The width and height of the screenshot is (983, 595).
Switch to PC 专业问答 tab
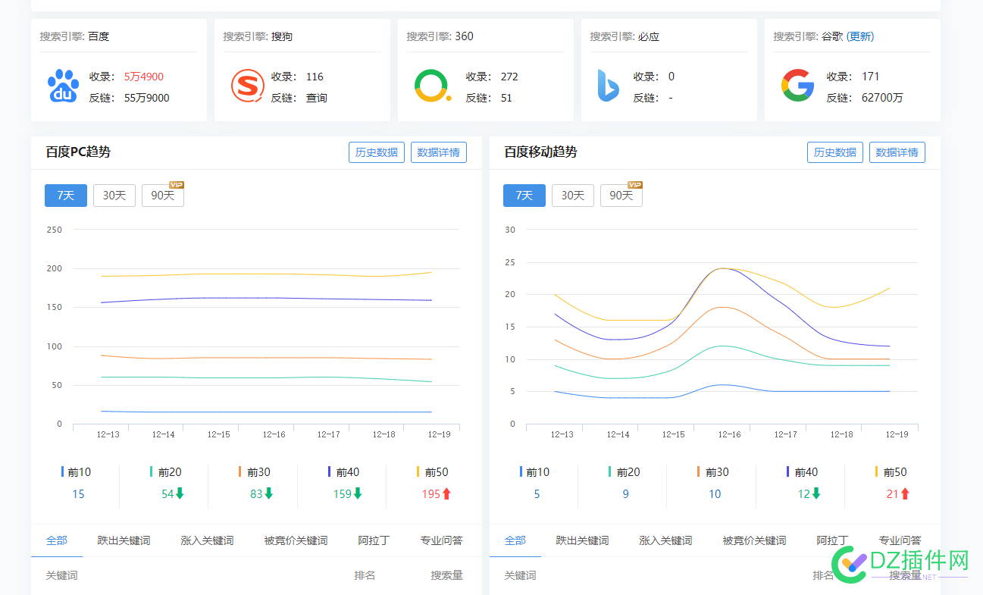coord(441,540)
